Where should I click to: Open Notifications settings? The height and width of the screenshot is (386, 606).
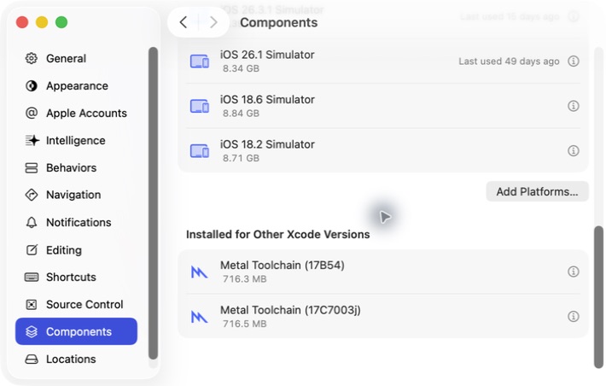(x=76, y=222)
